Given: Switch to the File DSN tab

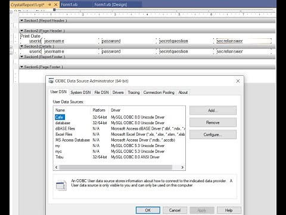Looking at the screenshot, I should [x=101, y=93].
